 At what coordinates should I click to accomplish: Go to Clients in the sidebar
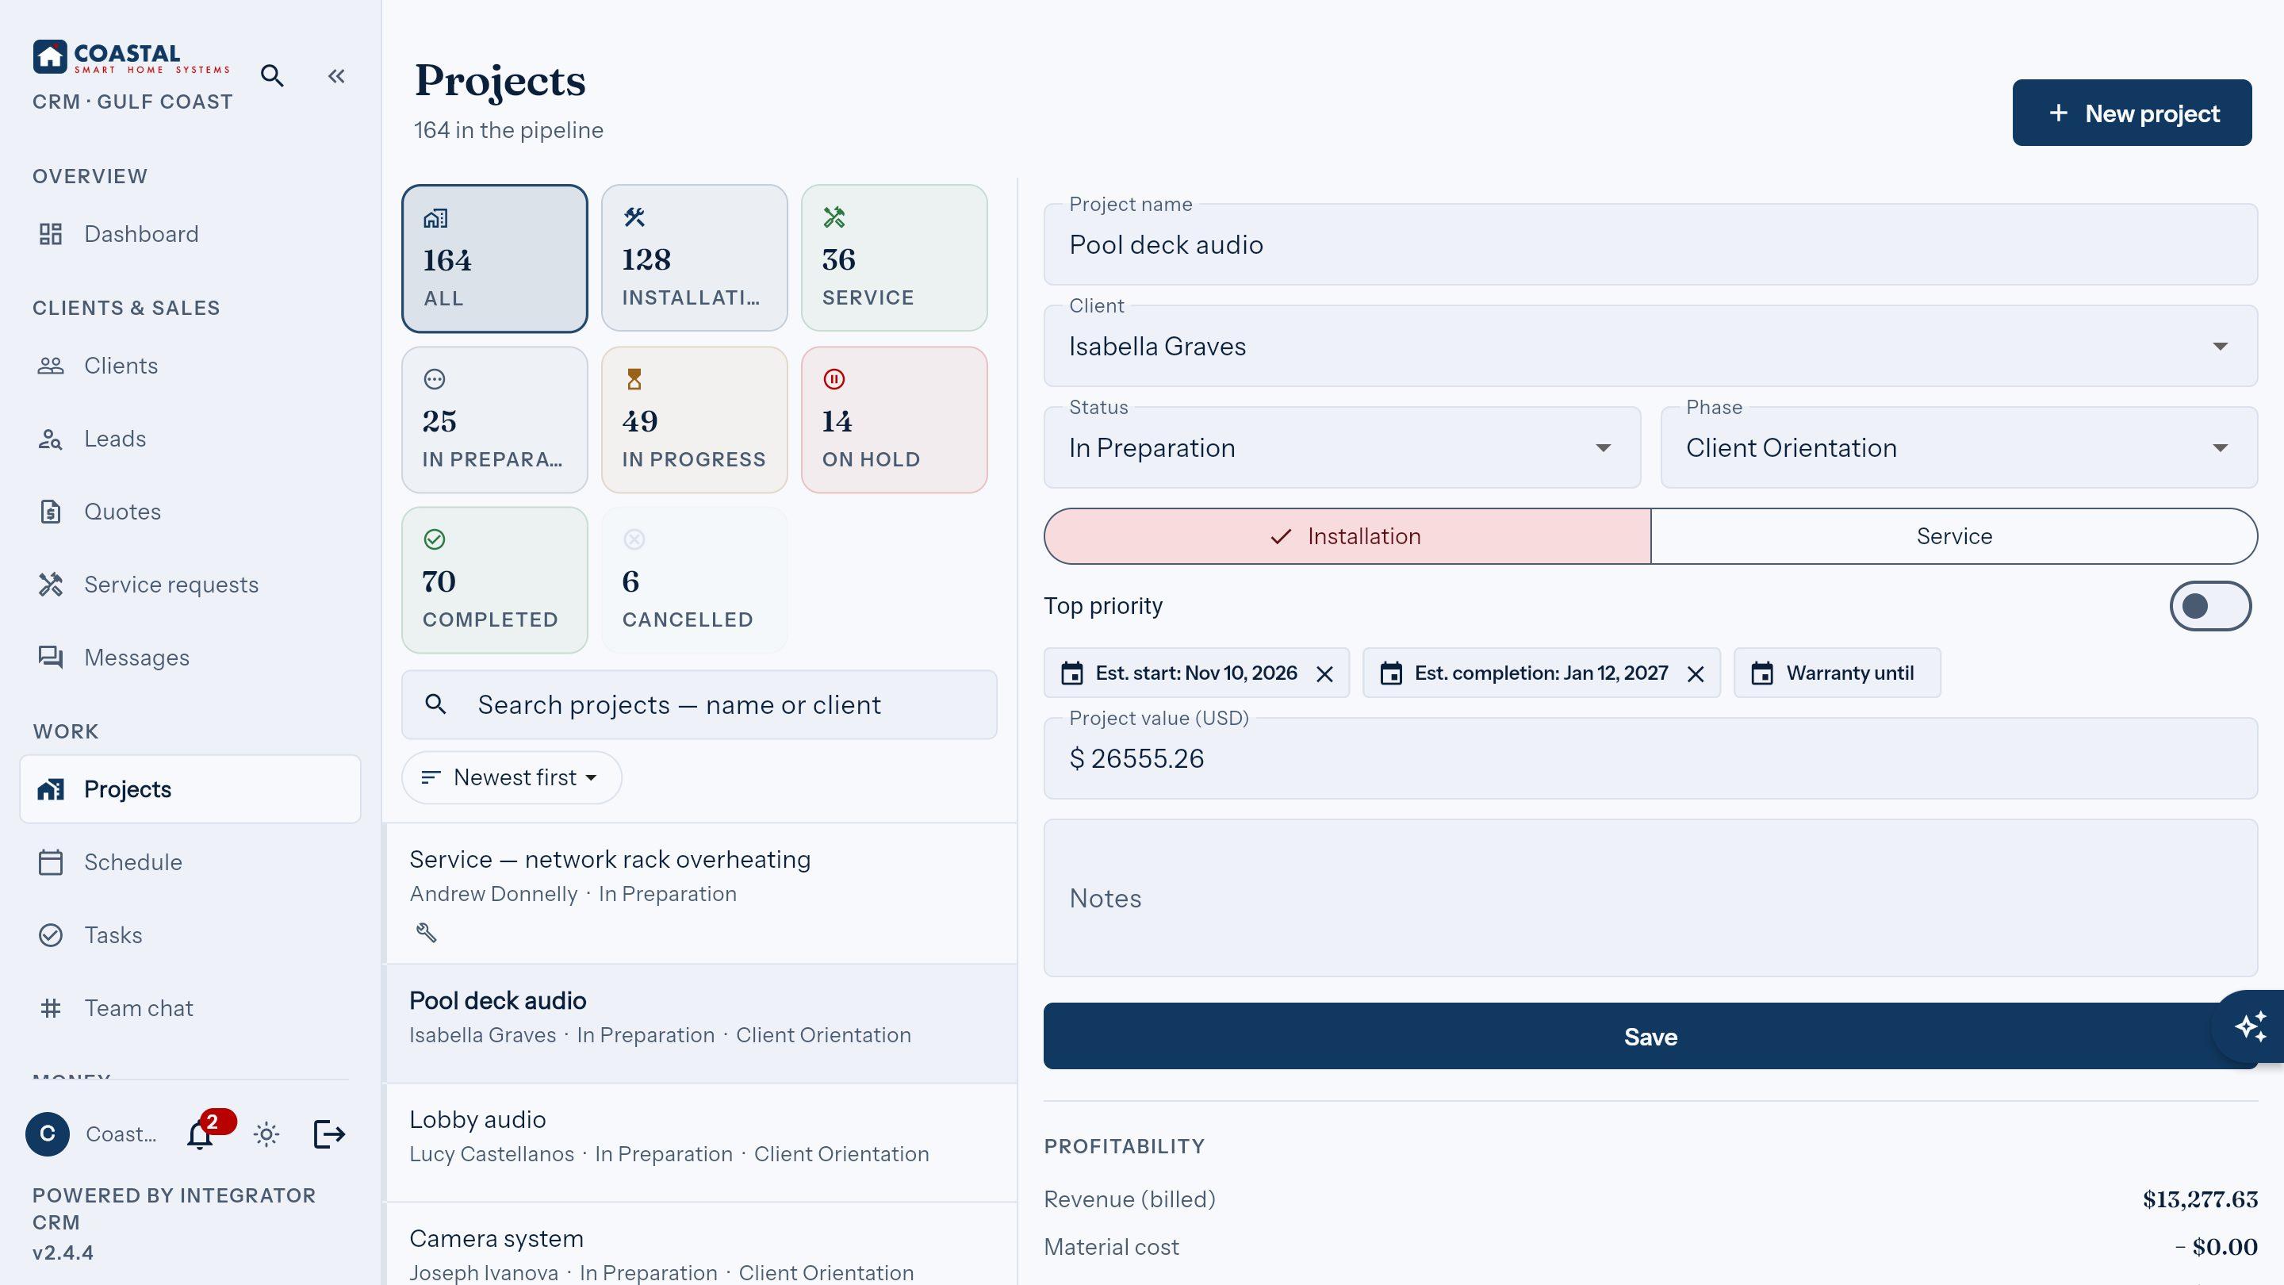pos(190,366)
